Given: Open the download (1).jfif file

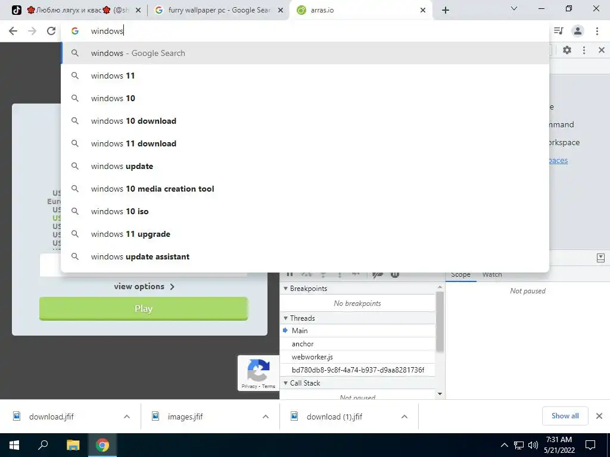Looking at the screenshot, I should 334,417.
